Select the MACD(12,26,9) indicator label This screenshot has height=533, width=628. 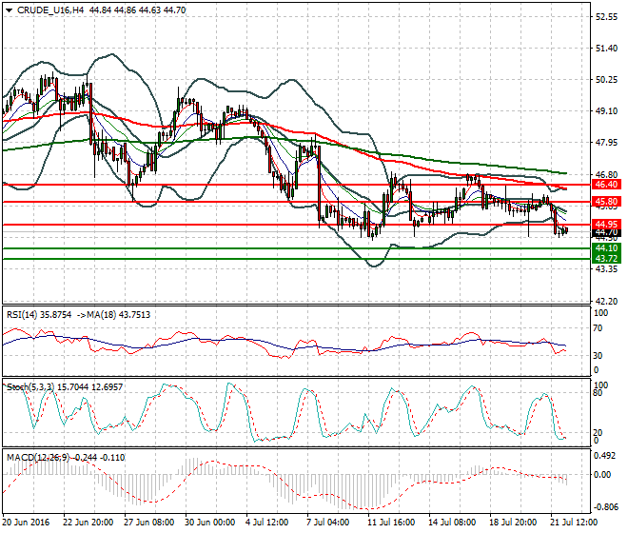[38, 458]
